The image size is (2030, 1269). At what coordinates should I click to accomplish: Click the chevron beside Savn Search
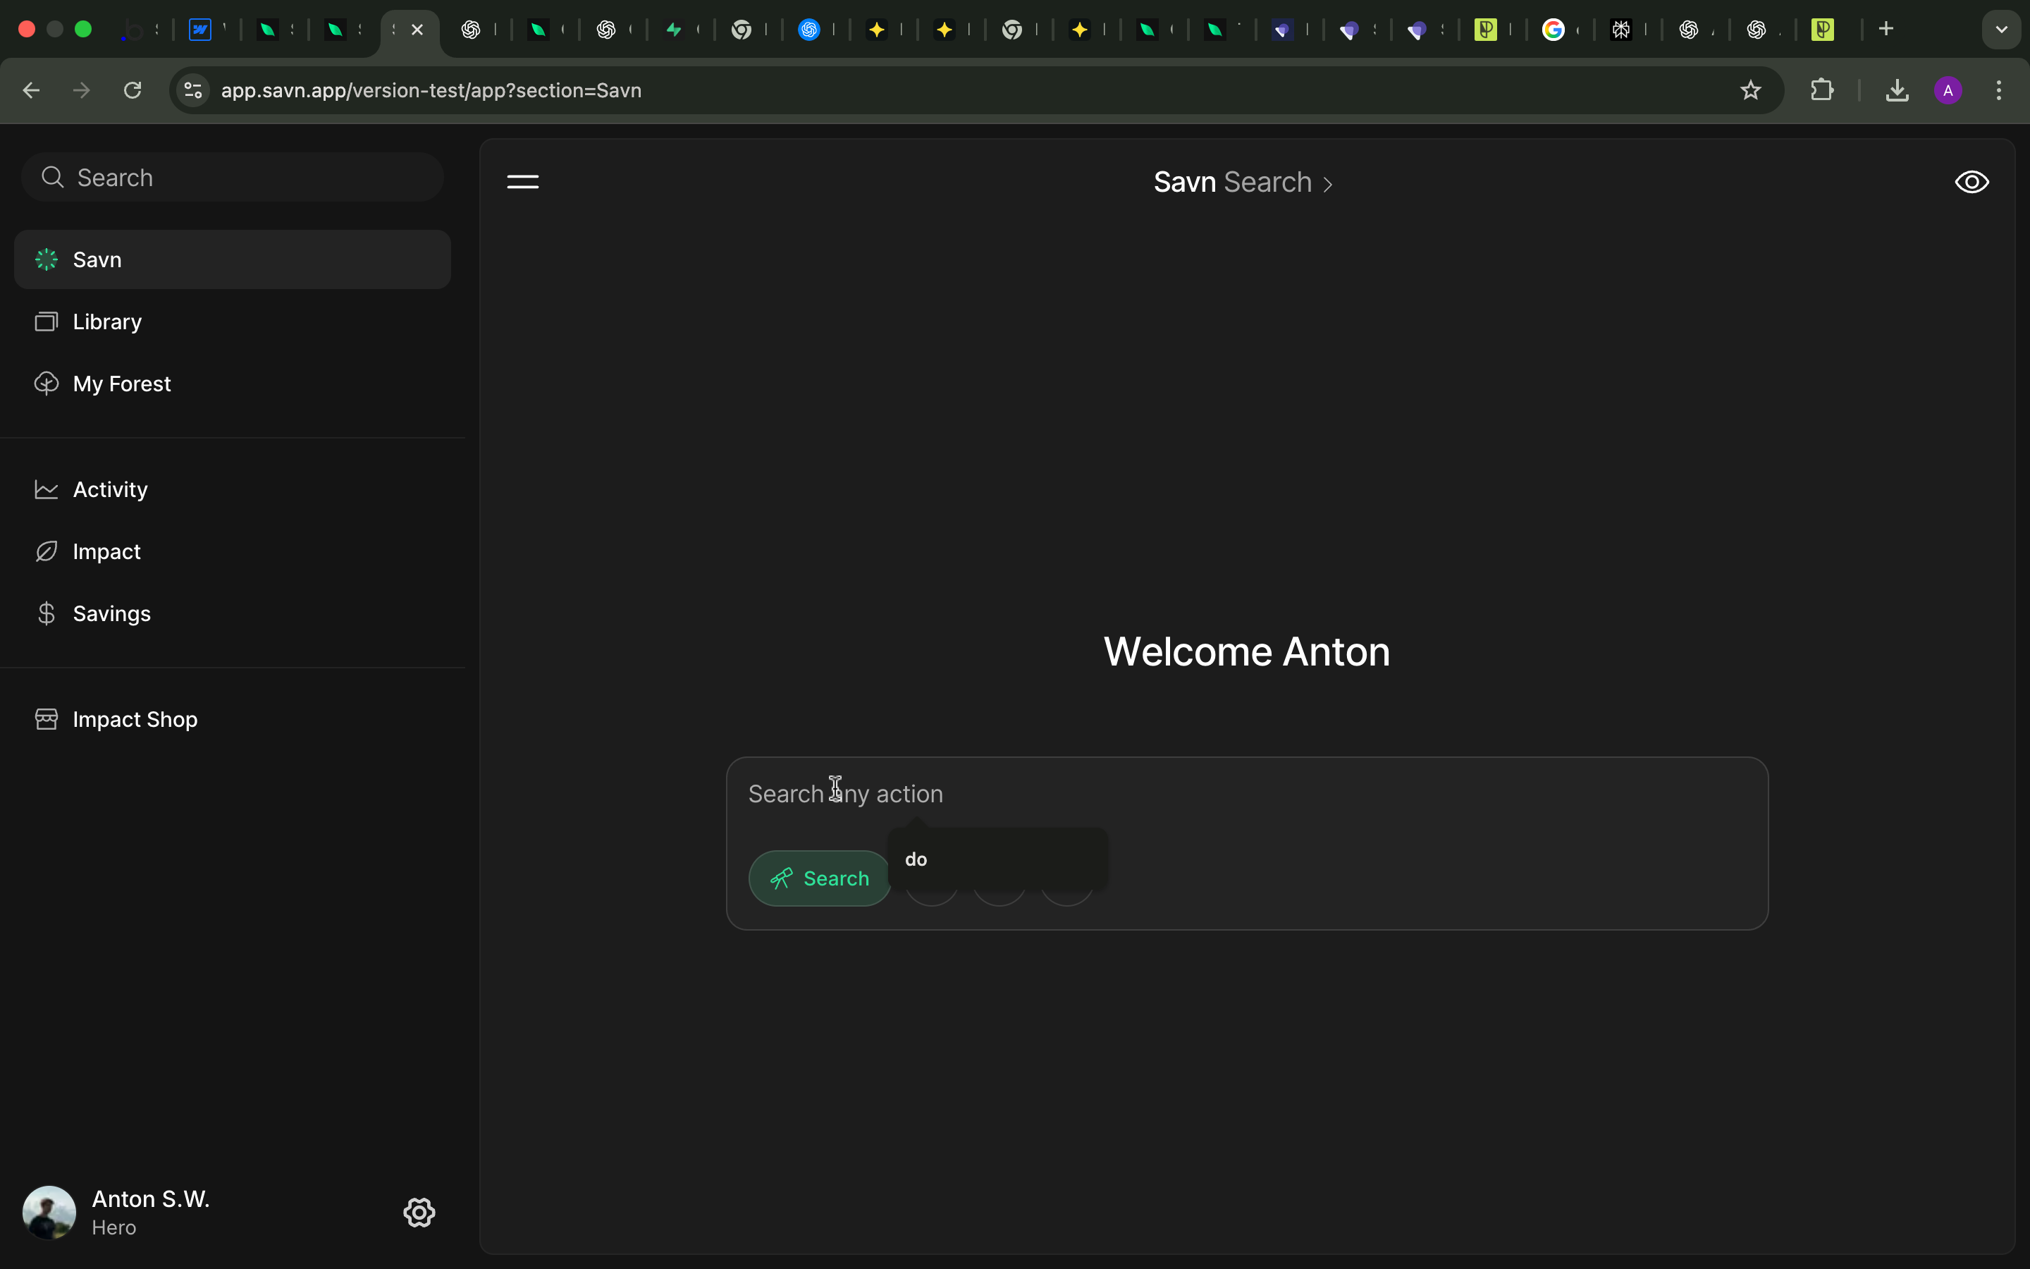point(1328,184)
